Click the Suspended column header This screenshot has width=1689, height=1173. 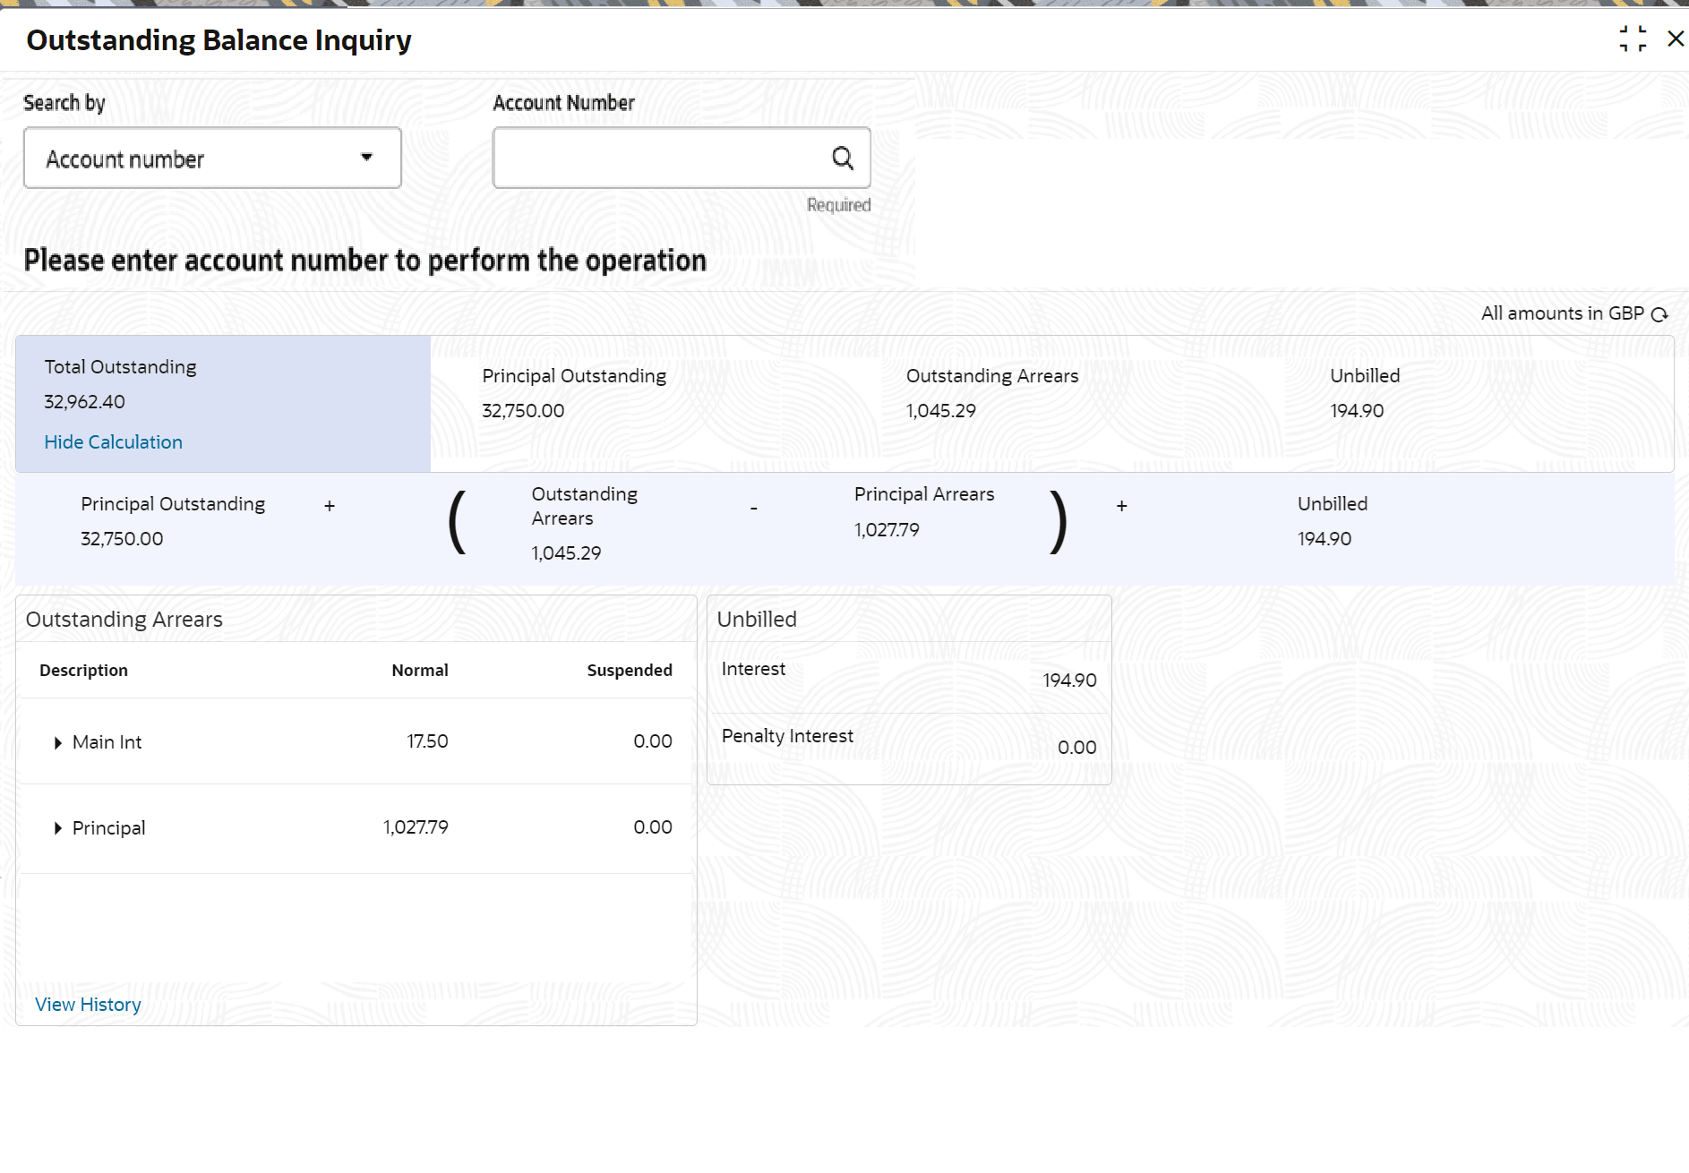(x=629, y=671)
